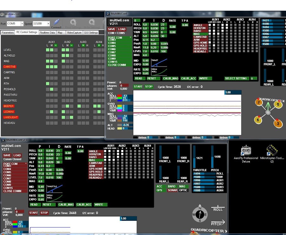
Task: Click LOAD button in MultiWiiConf_2_1 window
Action: tap(17, 155)
